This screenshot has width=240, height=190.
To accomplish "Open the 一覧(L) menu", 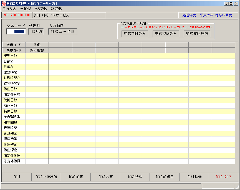I will pos(26,9).
